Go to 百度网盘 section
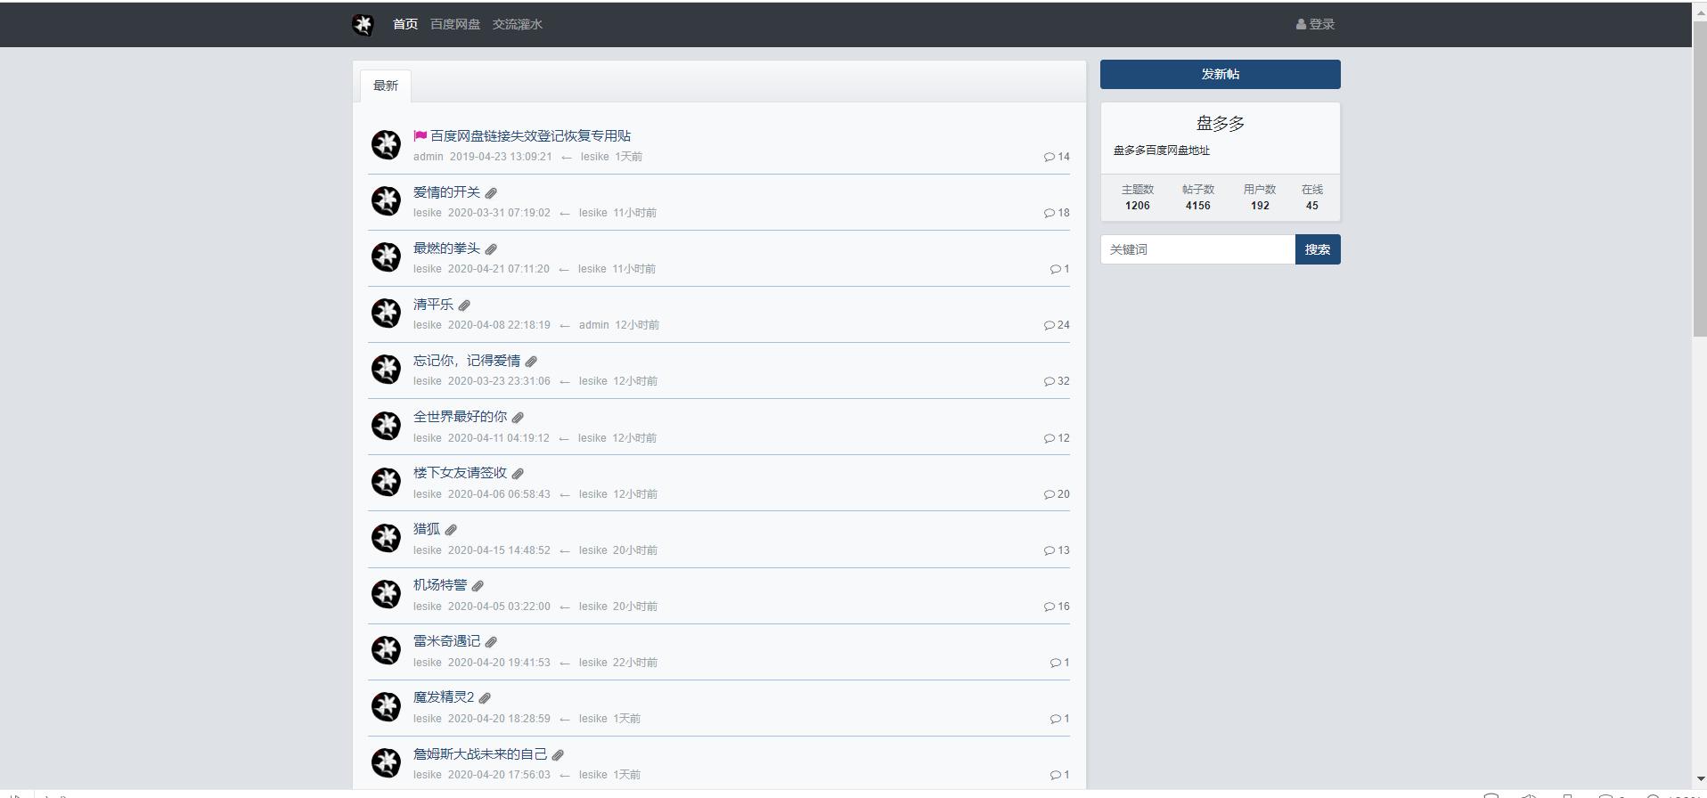Viewport: 1707px width, 798px height. (455, 25)
